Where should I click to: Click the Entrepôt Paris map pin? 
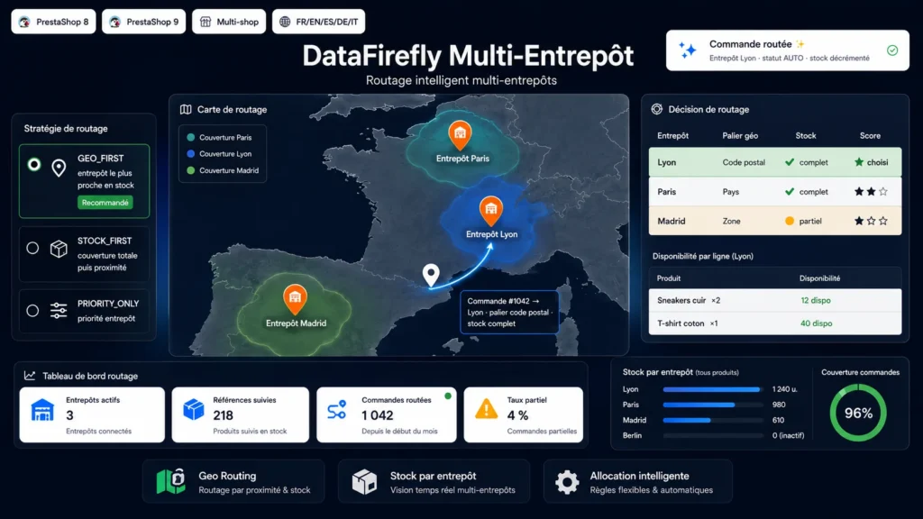pos(460,135)
